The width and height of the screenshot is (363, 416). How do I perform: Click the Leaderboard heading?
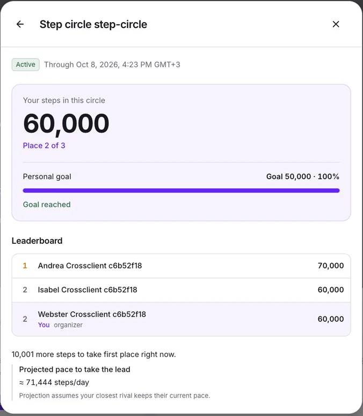pyautogui.click(x=37, y=241)
